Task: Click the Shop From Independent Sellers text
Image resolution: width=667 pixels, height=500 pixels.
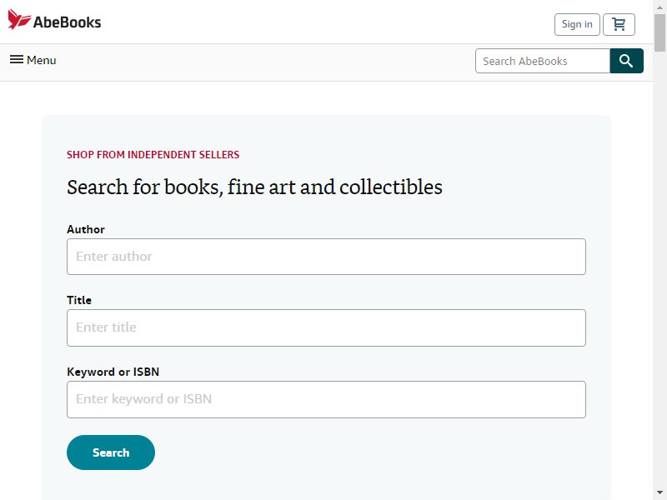Action: (x=153, y=155)
